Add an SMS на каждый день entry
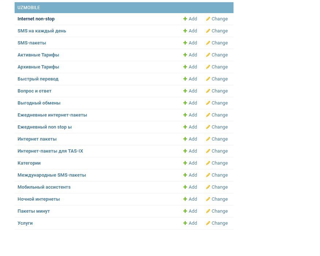This screenshot has height=256, width=320. click(190, 31)
